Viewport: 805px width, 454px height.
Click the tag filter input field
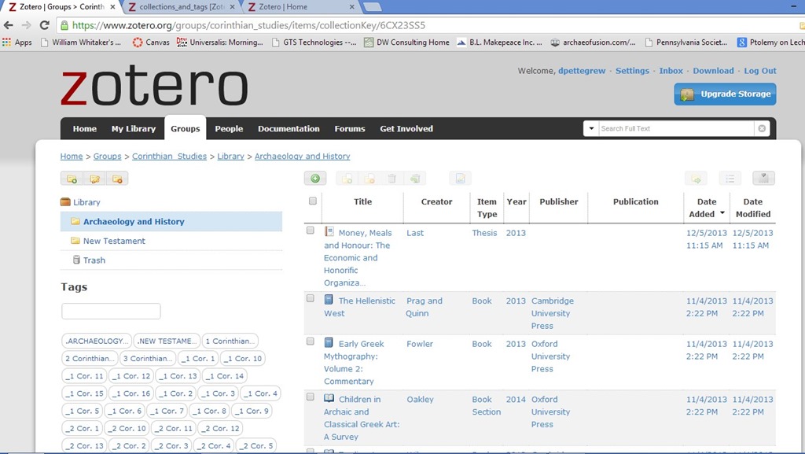[111, 312]
